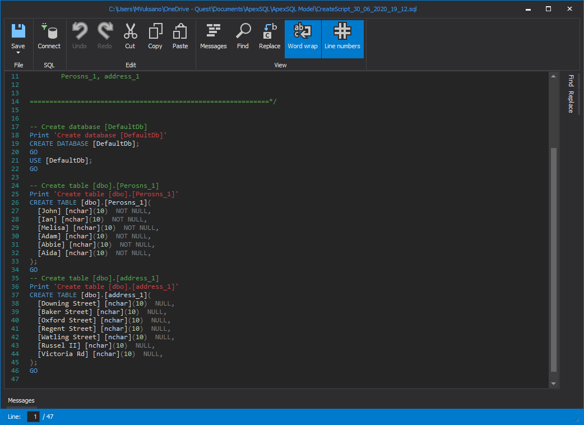Click the Redo icon
This screenshot has height=425, width=584.
[105, 35]
